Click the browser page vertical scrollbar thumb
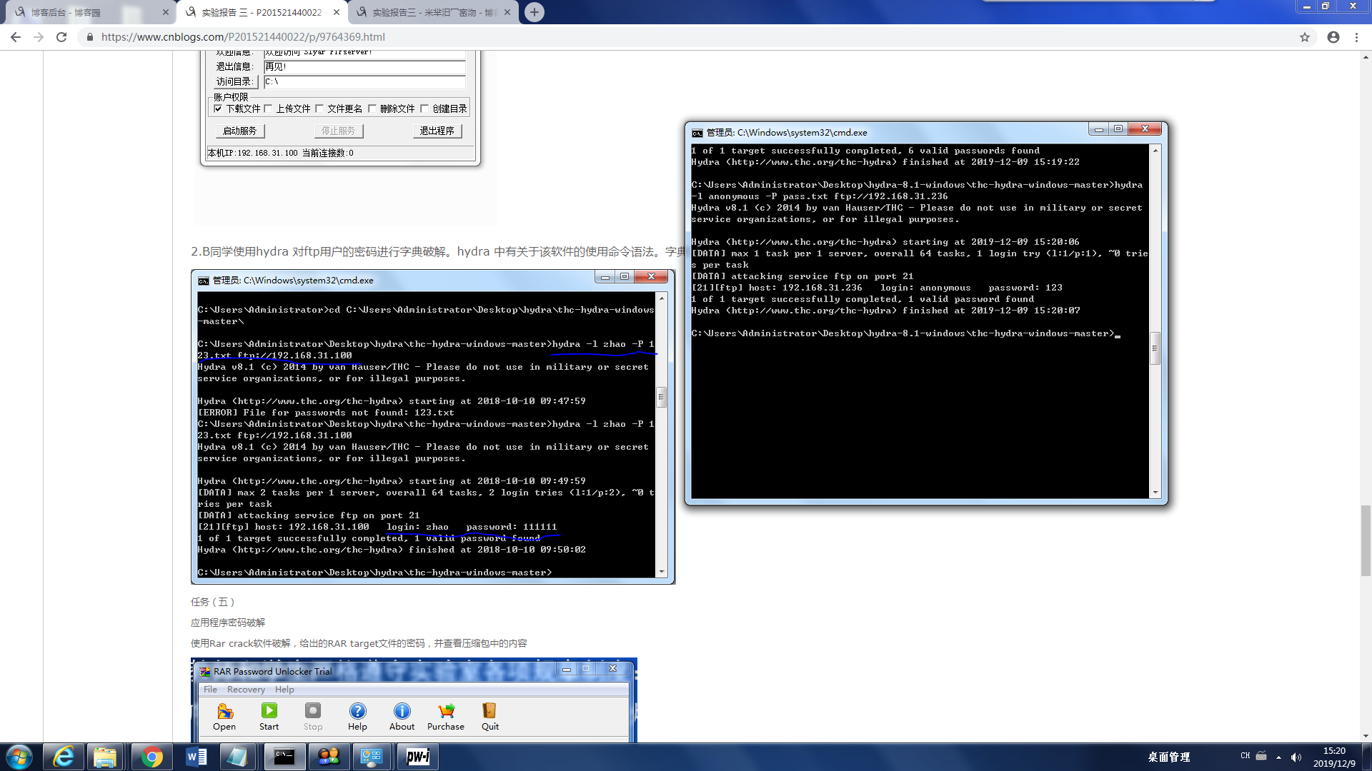 coord(1366,540)
